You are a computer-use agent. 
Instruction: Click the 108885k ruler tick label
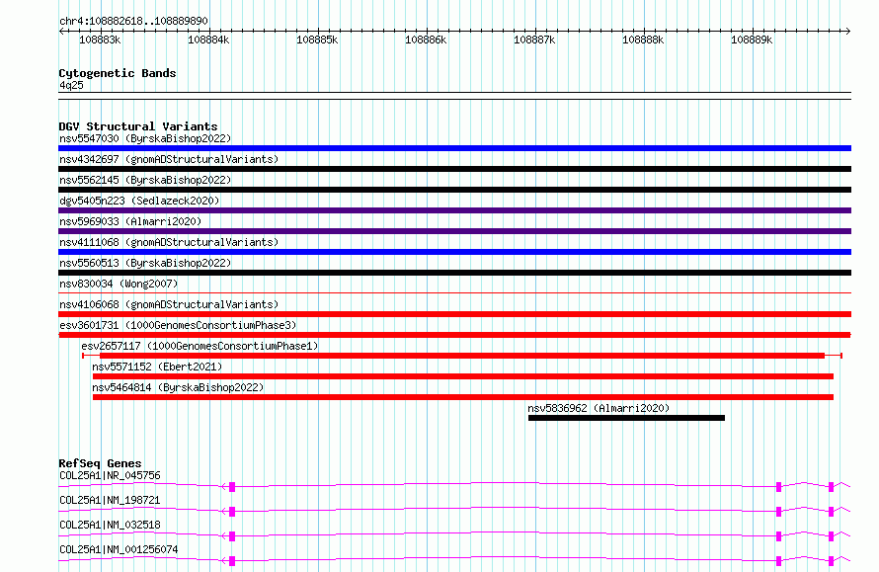click(x=317, y=40)
